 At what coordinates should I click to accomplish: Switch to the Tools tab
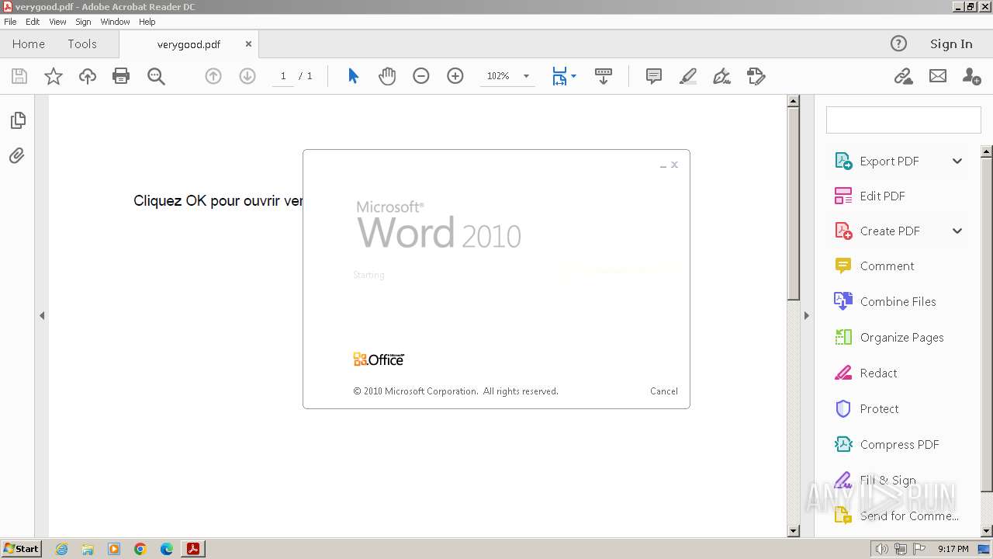tap(82, 44)
